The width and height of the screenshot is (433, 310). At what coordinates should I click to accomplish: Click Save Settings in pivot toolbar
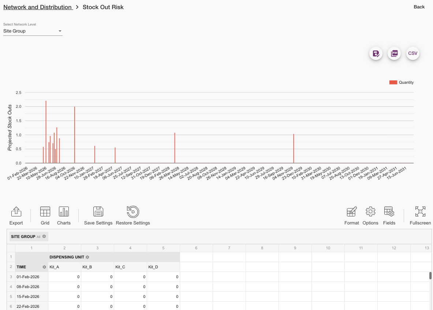pos(98,215)
